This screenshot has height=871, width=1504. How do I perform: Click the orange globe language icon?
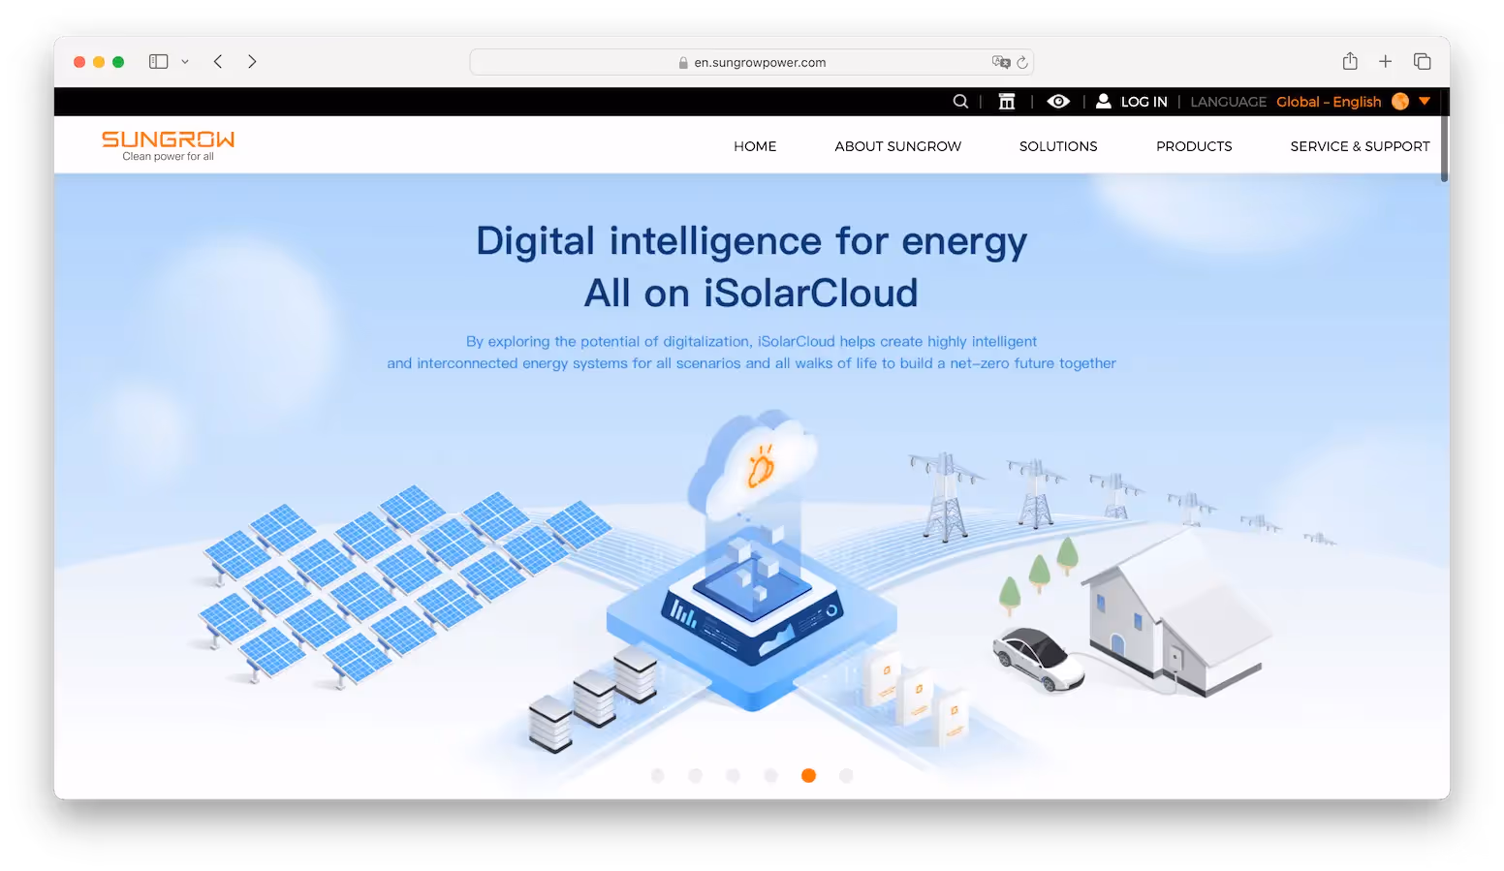1400,102
